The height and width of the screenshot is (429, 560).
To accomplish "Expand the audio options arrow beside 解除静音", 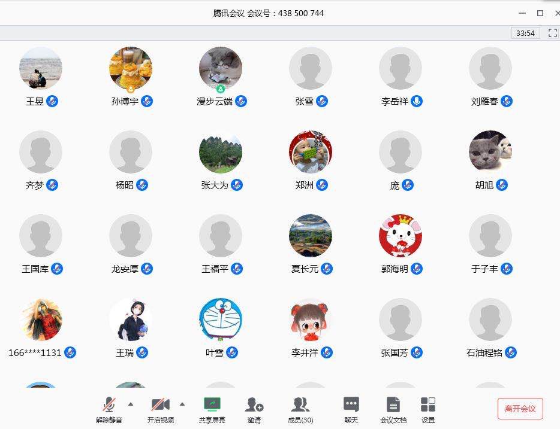I will (x=131, y=404).
